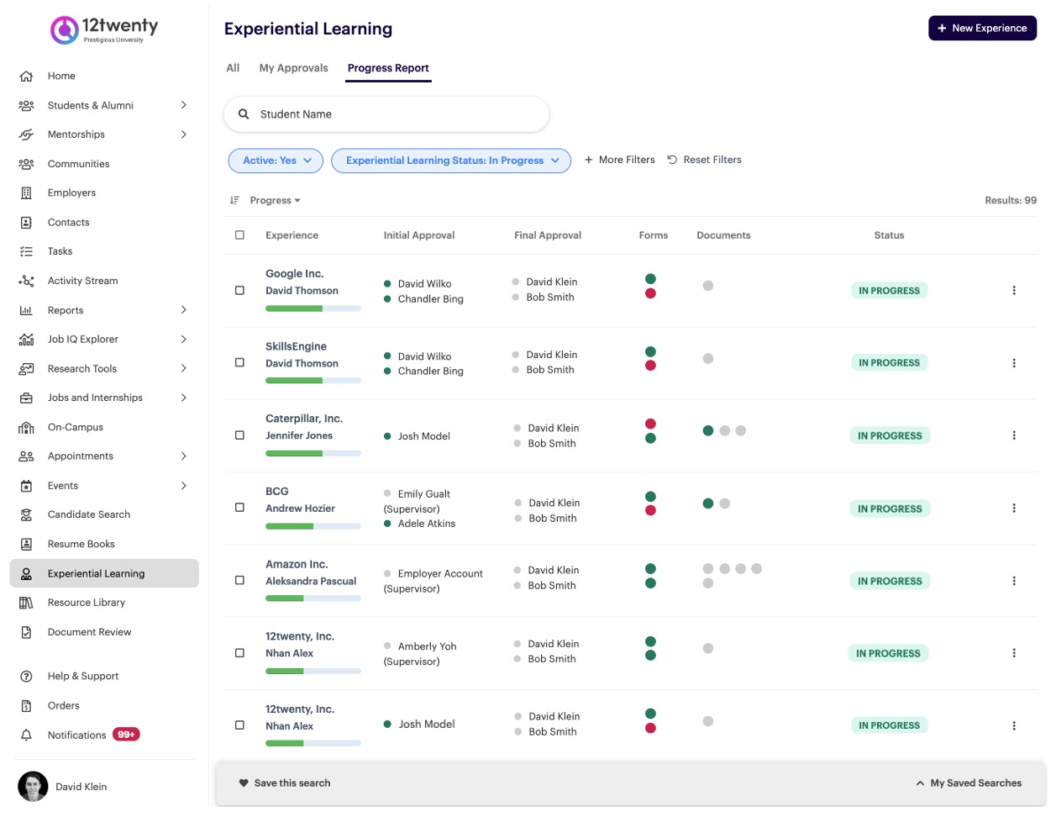Click the heart icon to save search

[244, 783]
